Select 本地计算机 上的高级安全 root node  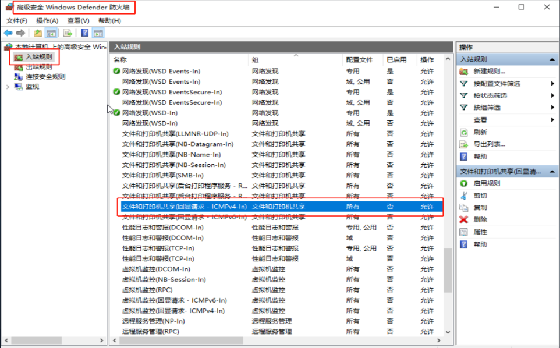tap(60, 47)
